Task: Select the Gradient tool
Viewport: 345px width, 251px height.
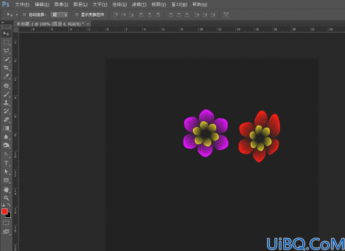Action: [6, 128]
